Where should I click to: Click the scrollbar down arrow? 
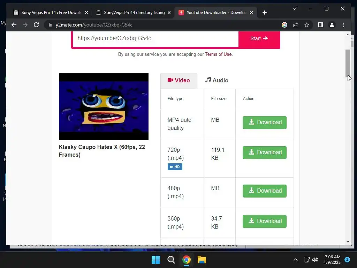click(x=348, y=242)
